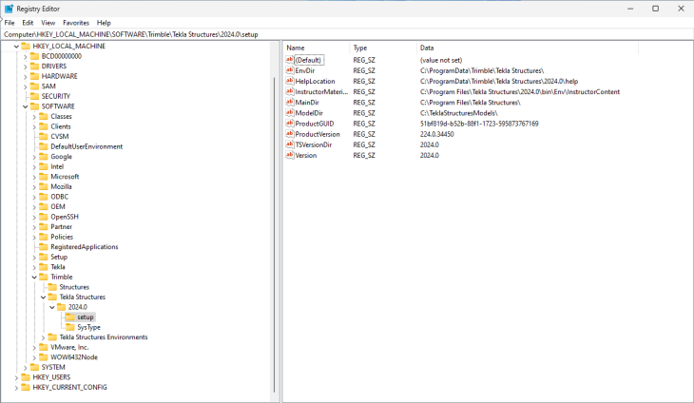Click the folder icon of the DRIVERS key
This screenshot has height=403, width=694.
(34, 66)
